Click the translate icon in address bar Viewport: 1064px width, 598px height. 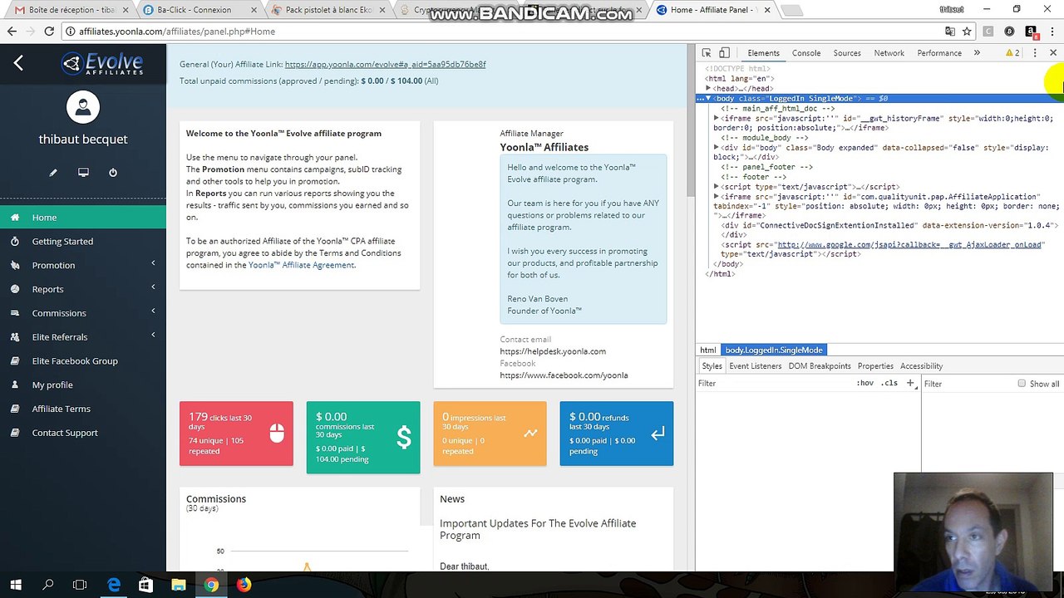(950, 32)
